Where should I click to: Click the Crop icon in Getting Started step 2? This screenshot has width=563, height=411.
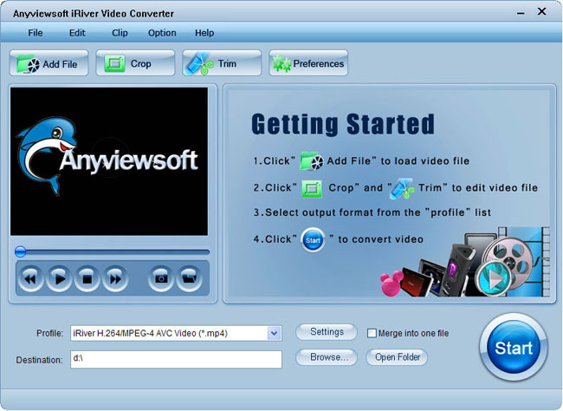[x=312, y=188]
